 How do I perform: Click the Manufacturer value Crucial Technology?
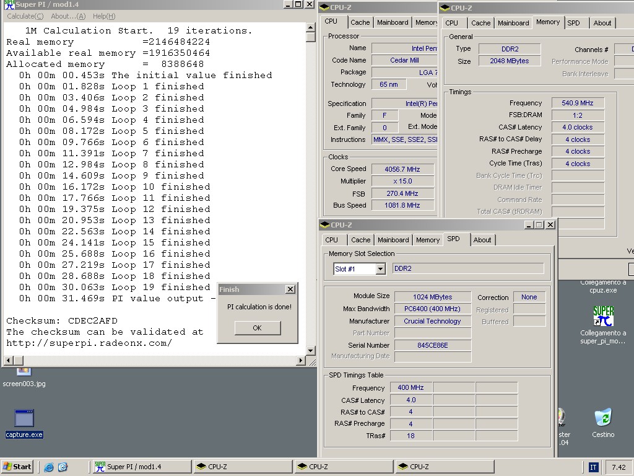(x=433, y=321)
